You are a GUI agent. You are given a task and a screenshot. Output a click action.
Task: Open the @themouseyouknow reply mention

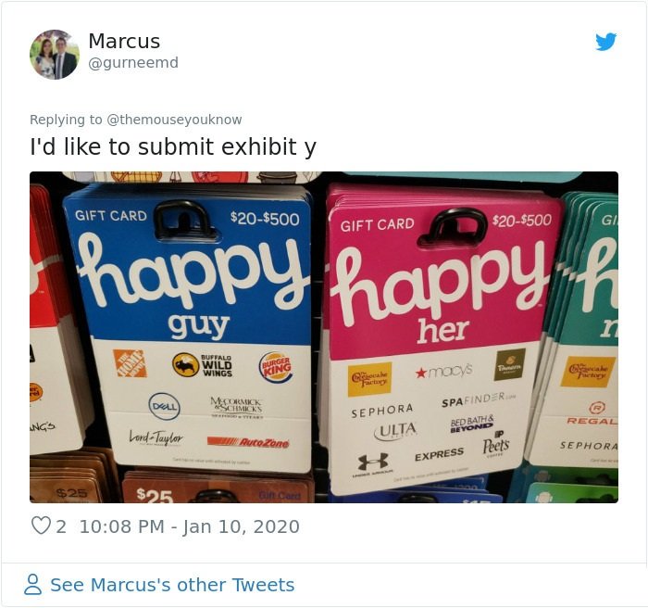[174, 120]
